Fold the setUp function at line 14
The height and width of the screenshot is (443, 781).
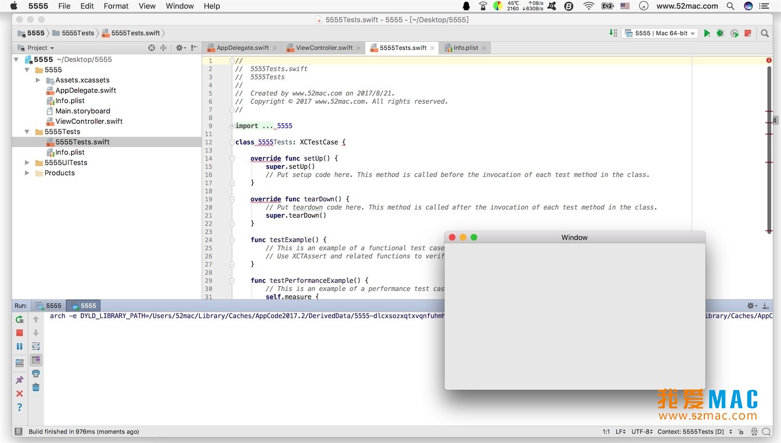pos(232,159)
